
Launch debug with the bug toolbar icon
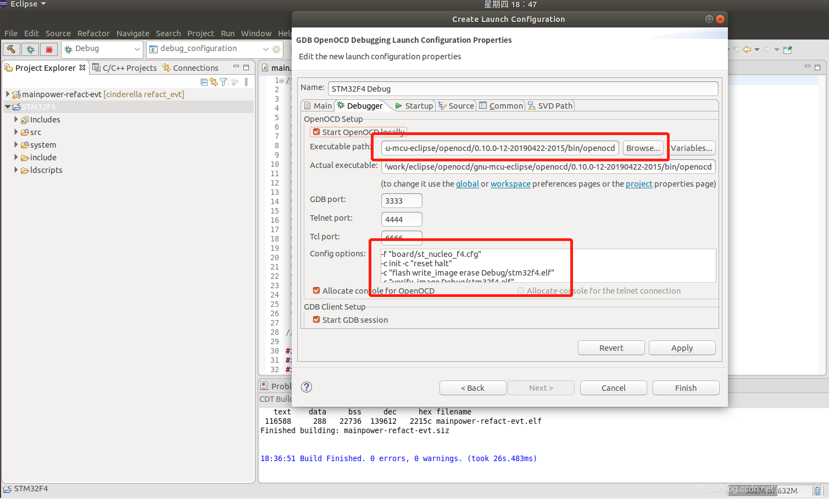[30, 49]
